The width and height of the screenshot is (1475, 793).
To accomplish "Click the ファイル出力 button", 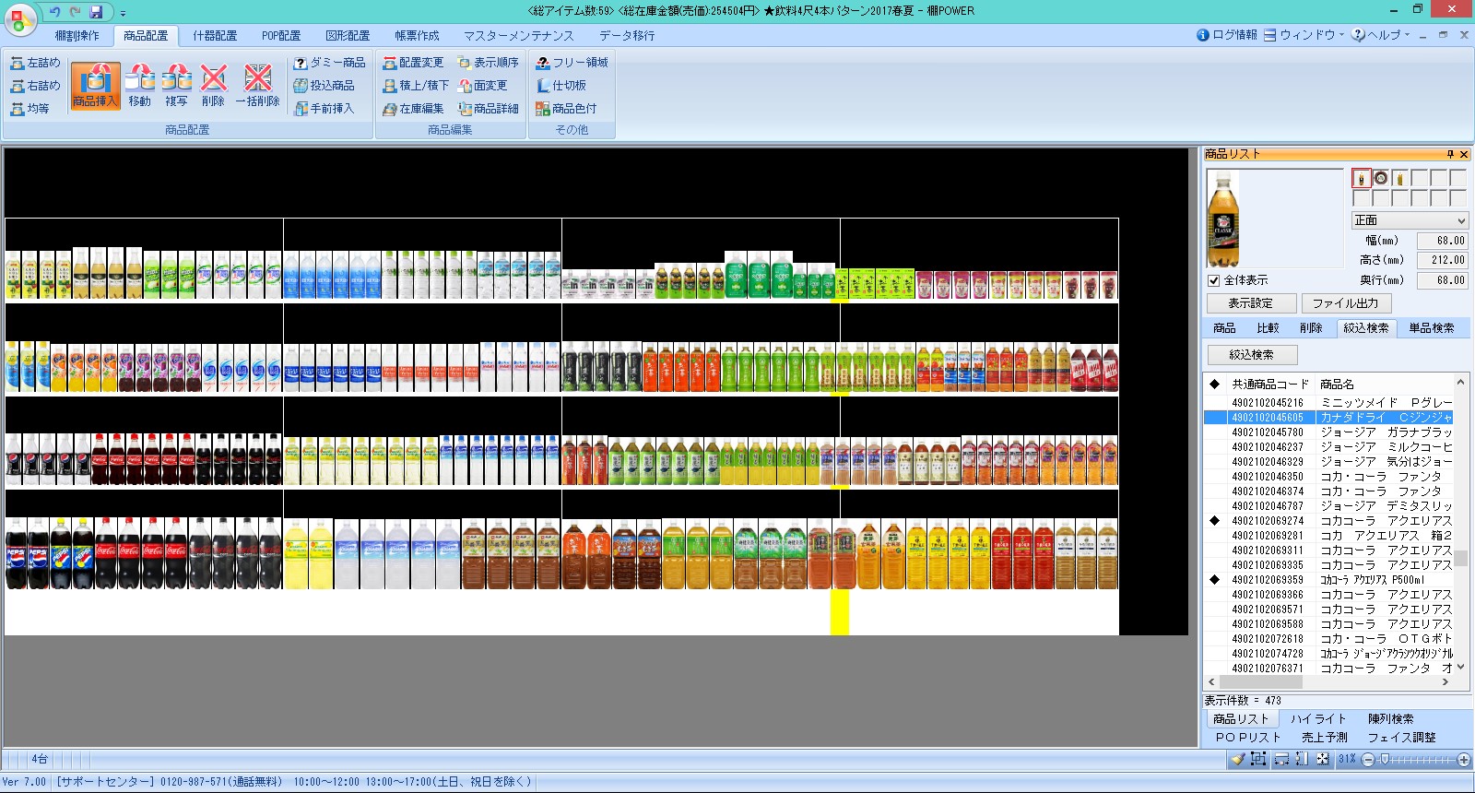I will click(x=1345, y=303).
